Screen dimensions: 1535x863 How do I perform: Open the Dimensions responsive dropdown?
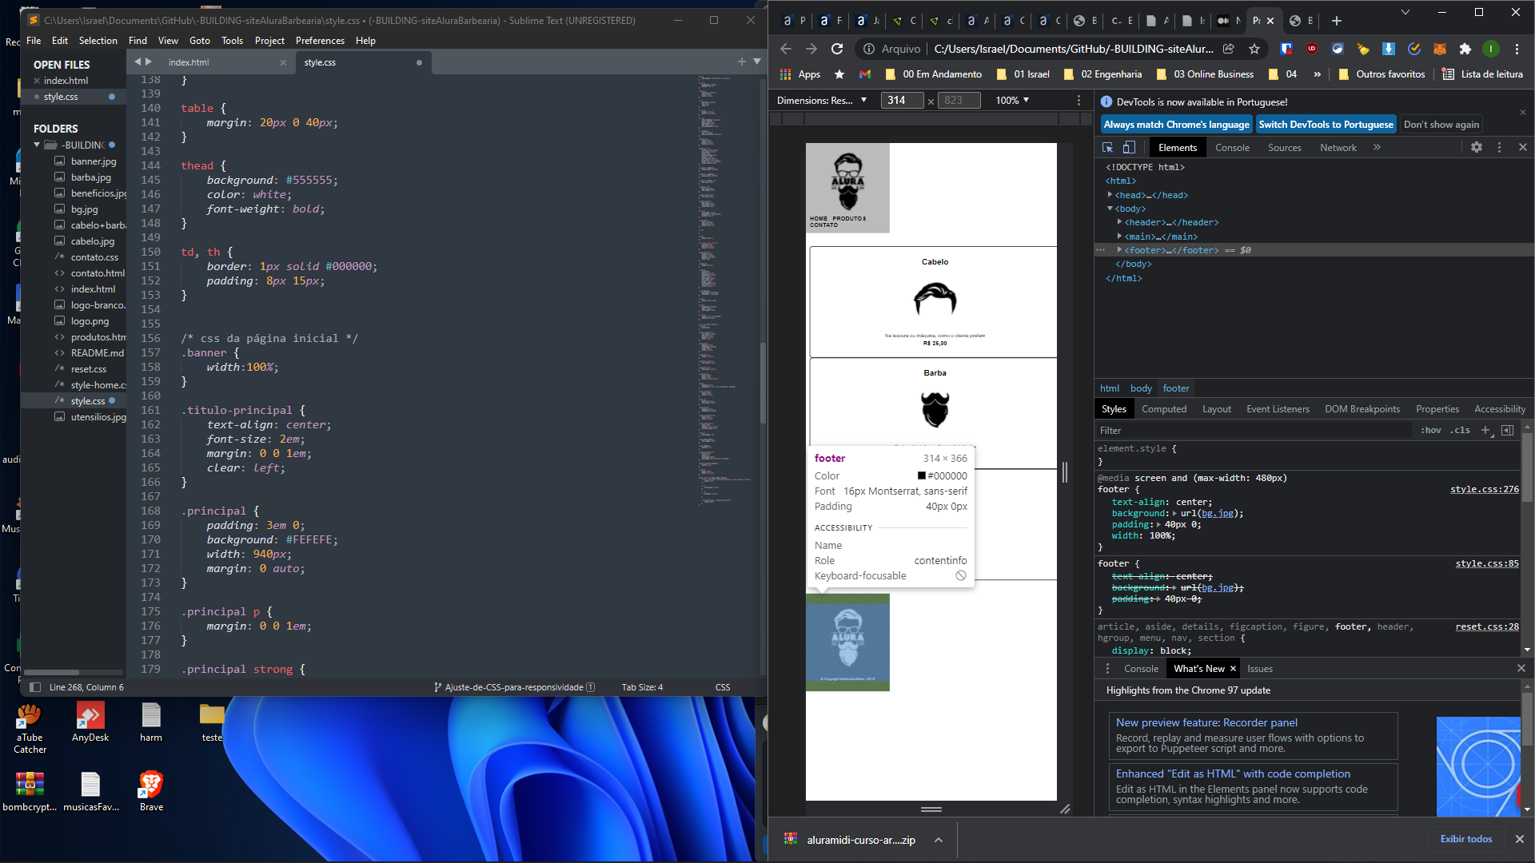click(822, 101)
